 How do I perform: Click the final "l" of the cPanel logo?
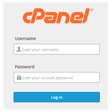pos(86,16)
